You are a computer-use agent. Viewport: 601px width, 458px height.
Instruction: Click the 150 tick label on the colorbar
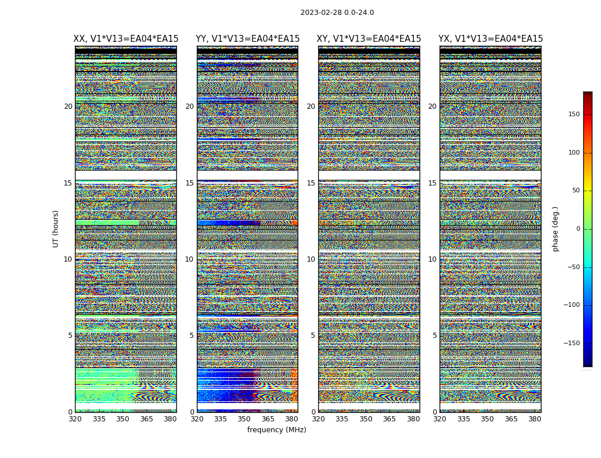(574, 114)
